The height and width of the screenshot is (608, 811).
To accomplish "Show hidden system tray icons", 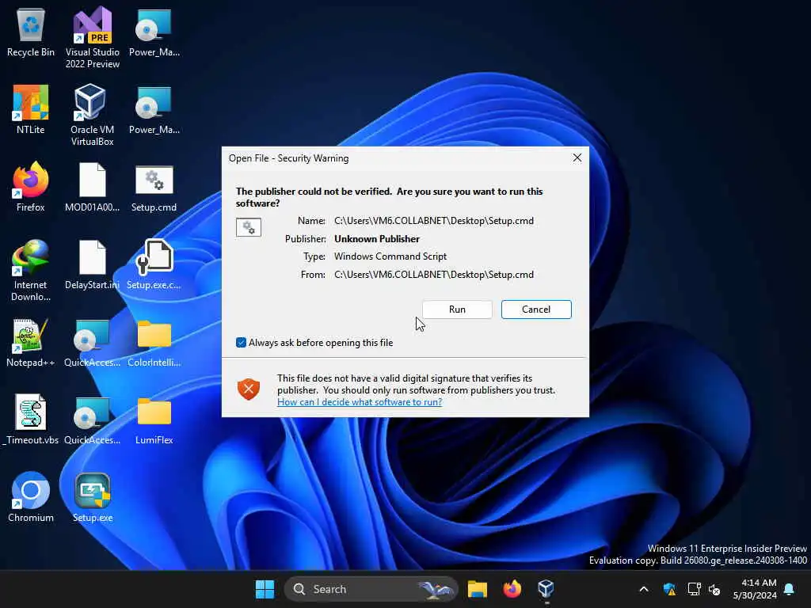I will coord(644,589).
